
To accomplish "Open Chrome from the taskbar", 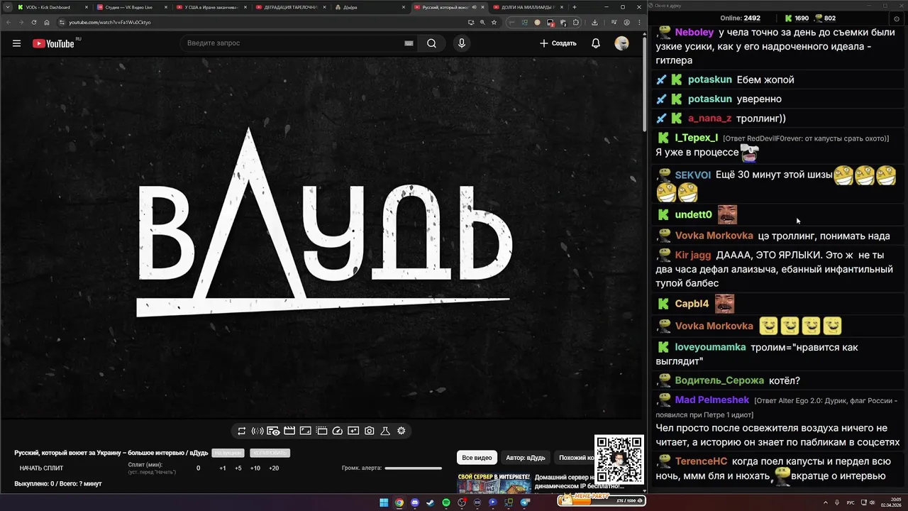I will coord(399,502).
